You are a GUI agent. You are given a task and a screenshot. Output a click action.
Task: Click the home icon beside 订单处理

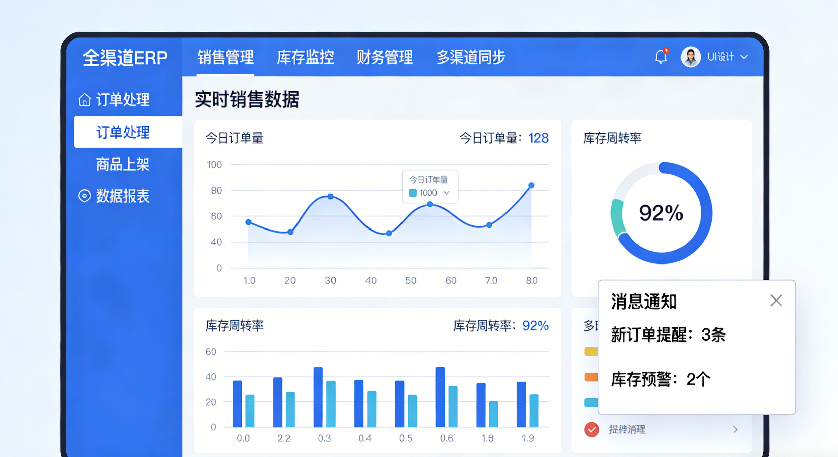pos(84,100)
